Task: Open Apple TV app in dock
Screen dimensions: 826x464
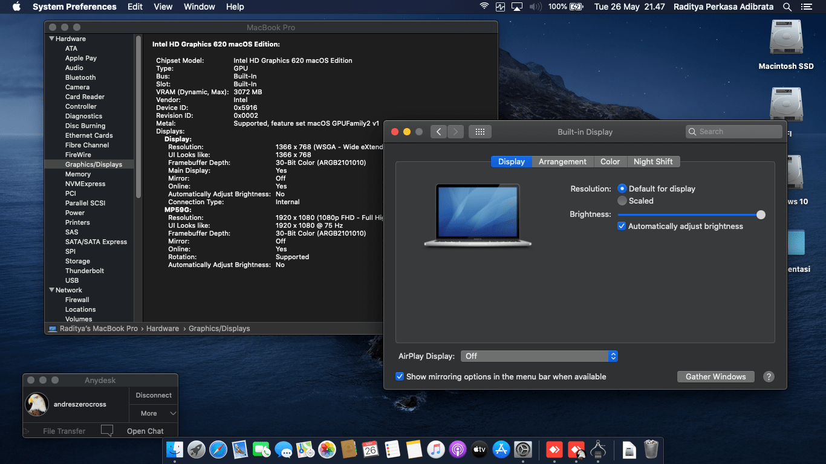Action: pyautogui.click(x=480, y=449)
